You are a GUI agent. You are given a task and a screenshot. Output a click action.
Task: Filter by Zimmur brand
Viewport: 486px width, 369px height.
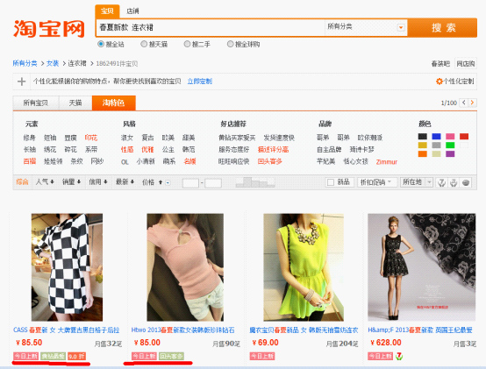tap(387, 161)
